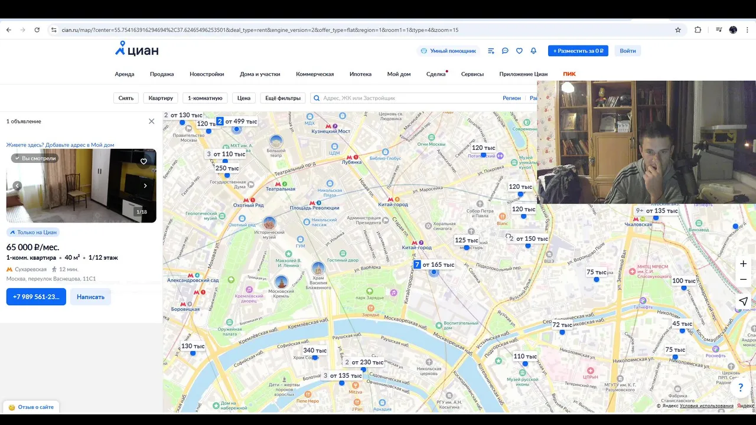The height and width of the screenshot is (425, 756).
Task: Open browser extensions puzzle icon
Action: (698, 30)
